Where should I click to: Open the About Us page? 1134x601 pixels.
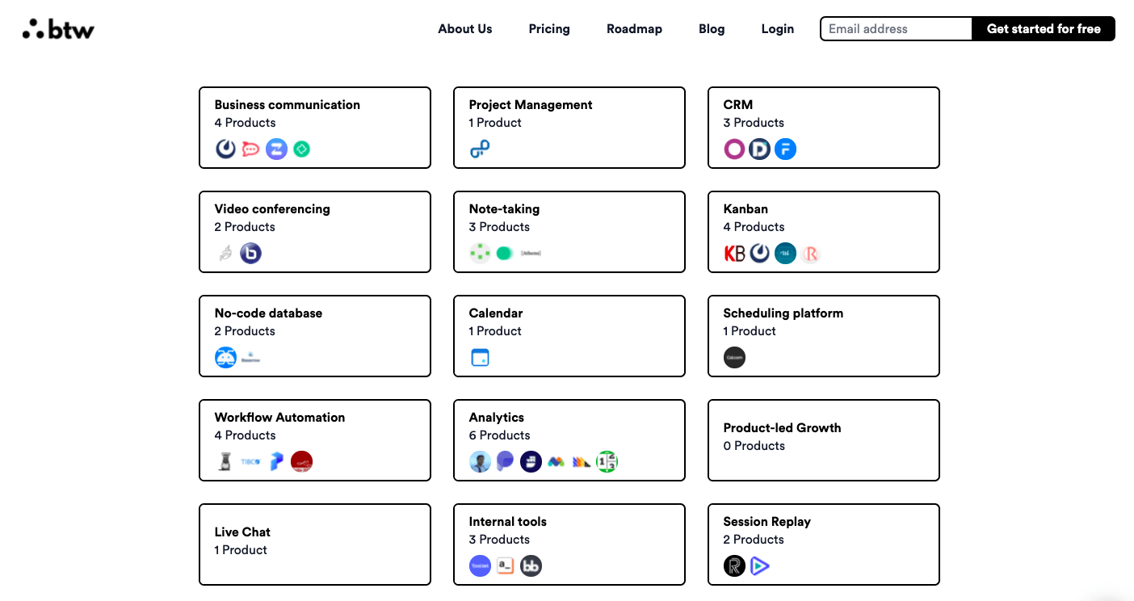(x=464, y=29)
